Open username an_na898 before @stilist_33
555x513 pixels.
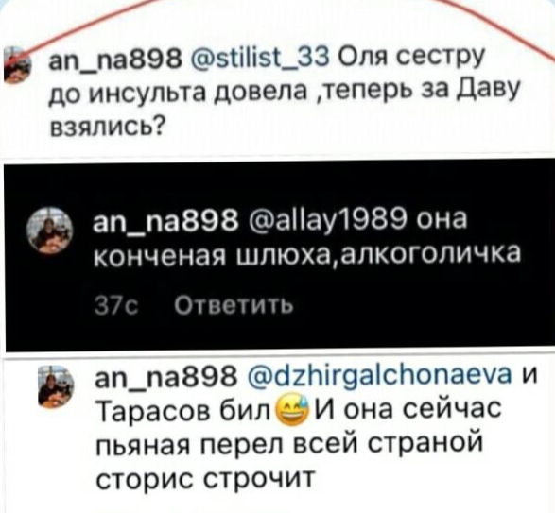point(115,57)
